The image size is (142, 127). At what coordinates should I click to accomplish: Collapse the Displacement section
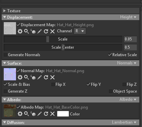pos(4,17)
